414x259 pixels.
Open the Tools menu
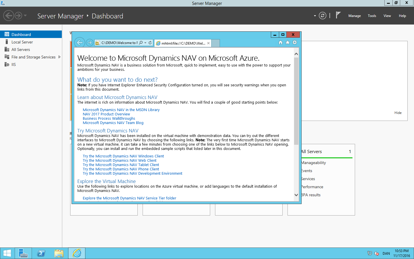pos(372,16)
